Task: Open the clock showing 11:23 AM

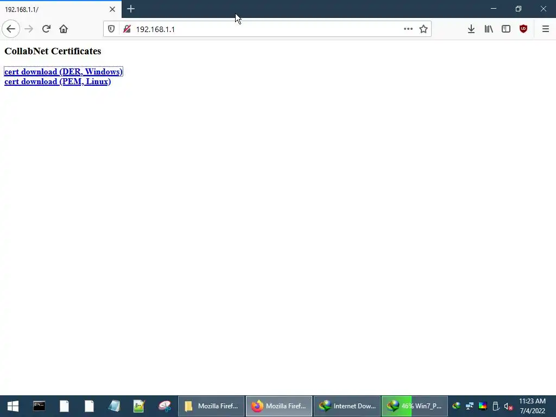Action: click(x=532, y=406)
